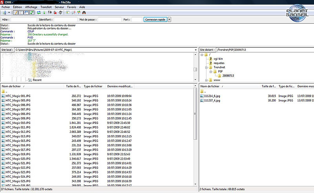Toggle the local directory tree display
The image size is (314, 193).
[x=21, y=13]
